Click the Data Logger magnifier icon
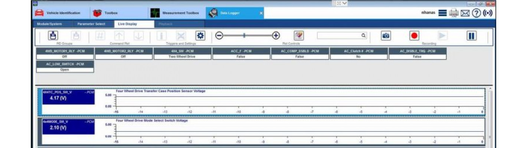The width and height of the screenshot is (527, 148). pyautogui.click(x=213, y=13)
